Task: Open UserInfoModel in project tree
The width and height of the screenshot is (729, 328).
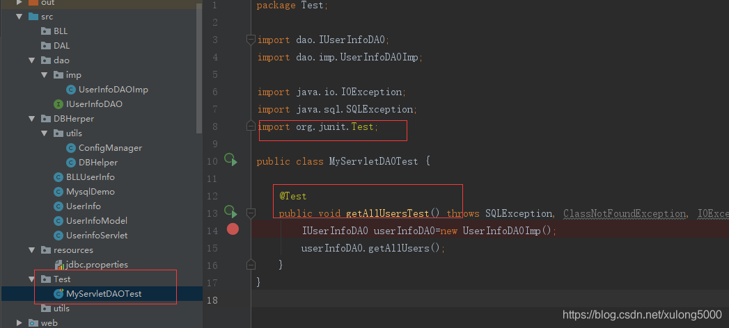Action: point(97,221)
